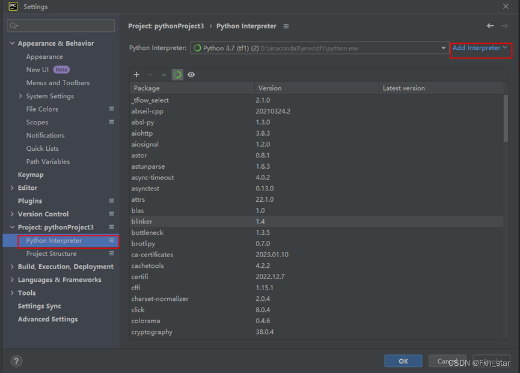
Task: Select the ca-certificates package row
Action: (316, 255)
